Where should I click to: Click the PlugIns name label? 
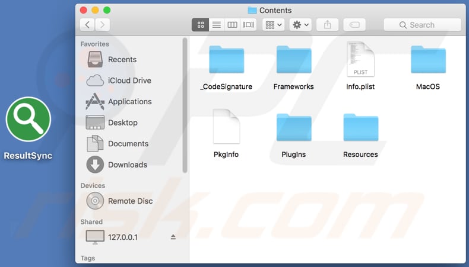click(x=294, y=155)
